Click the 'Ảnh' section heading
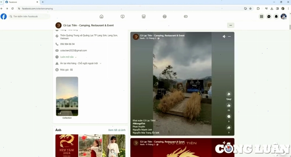Screen dimensions: 291x157 point(58,130)
